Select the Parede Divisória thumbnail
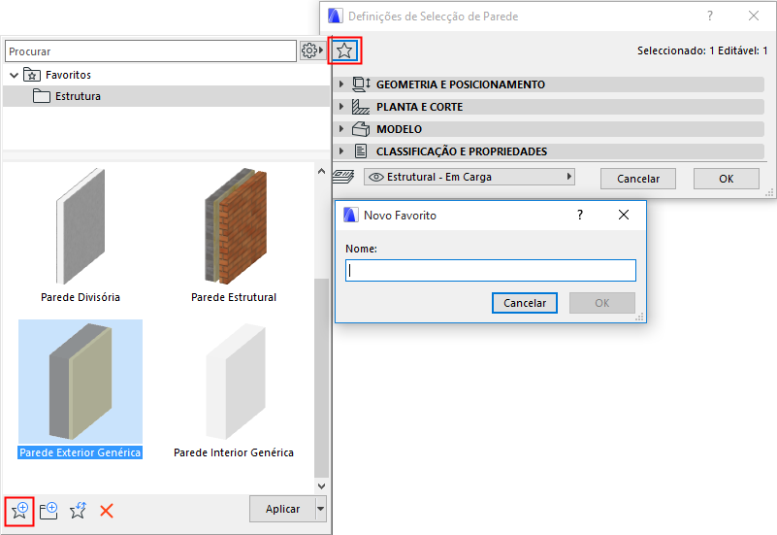 [x=81, y=226]
